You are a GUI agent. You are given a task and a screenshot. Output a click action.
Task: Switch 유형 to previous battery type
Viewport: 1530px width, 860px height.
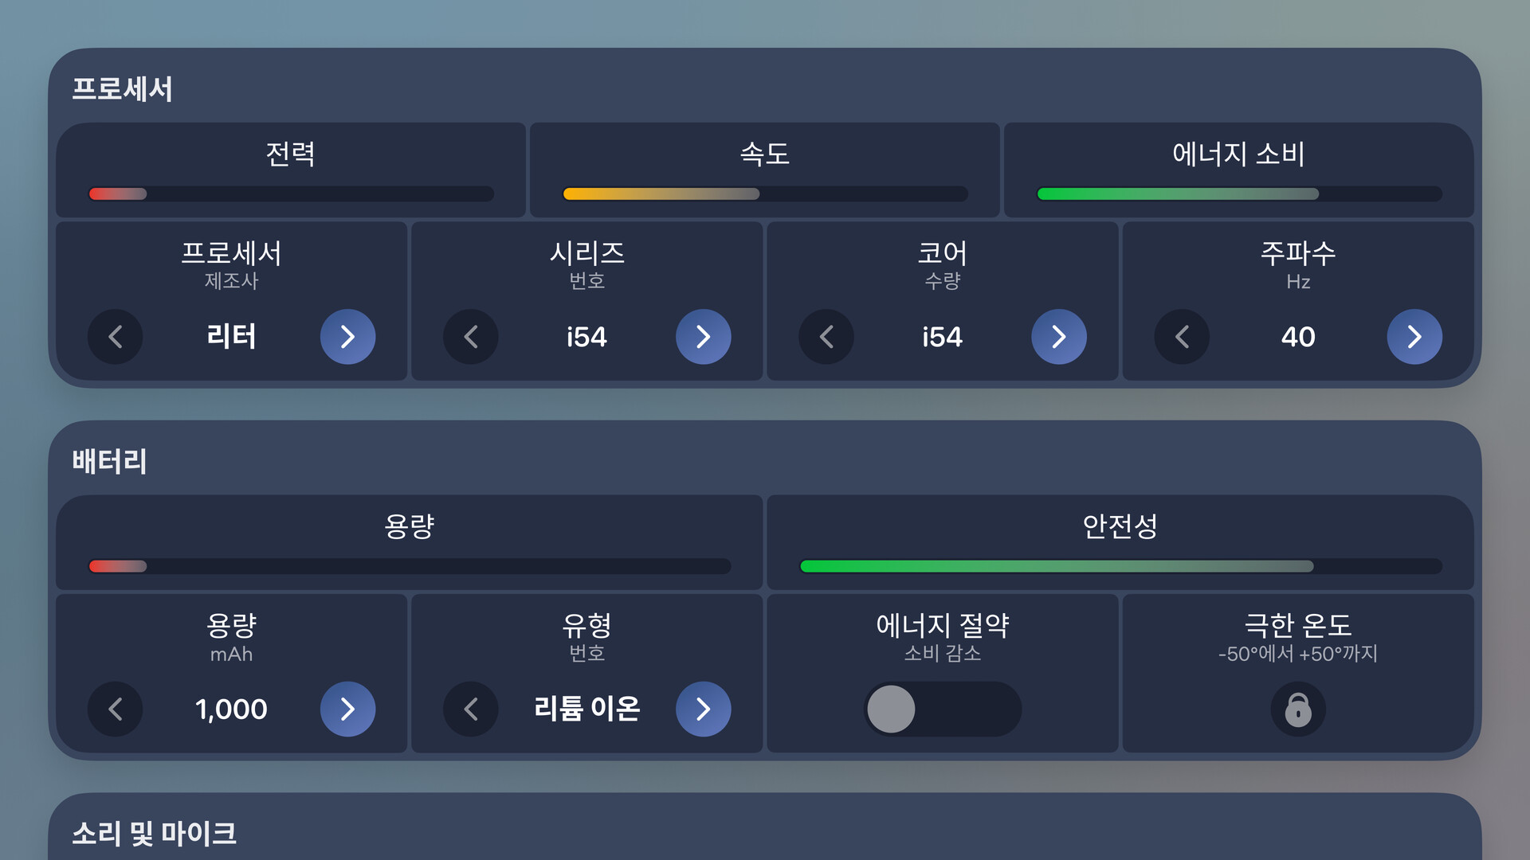[x=471, y=709]
